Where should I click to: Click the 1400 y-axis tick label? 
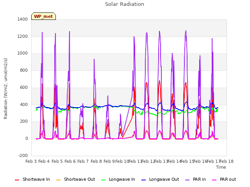(23, 19)
